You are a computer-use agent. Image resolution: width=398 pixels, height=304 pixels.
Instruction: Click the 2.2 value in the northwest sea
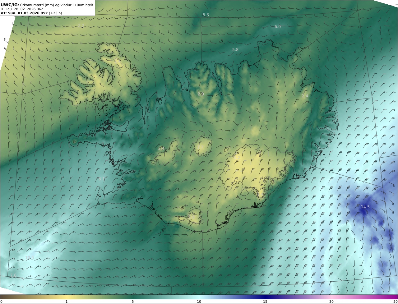point(81,26)
